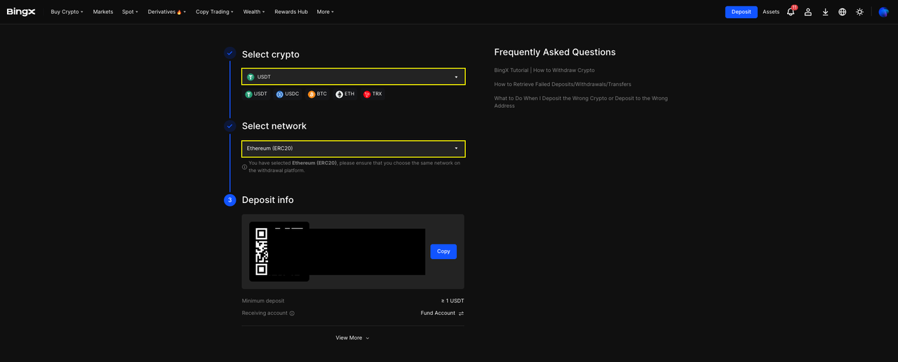
Task: Click the Copy address button
Action: pyautogui.click(x=443, y=251)
